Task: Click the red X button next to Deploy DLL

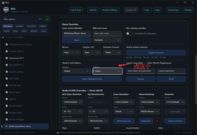Action: click(x=157, y=121)
